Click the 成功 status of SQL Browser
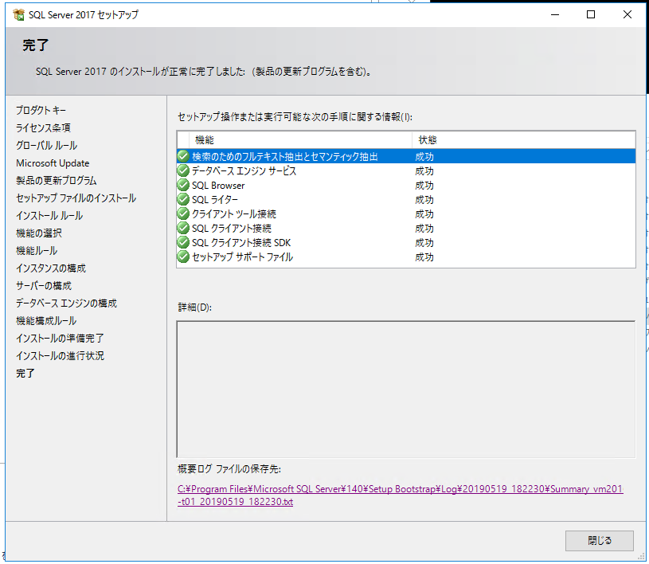The height and width of the screenshot is (564, 649). coord(424,186)
